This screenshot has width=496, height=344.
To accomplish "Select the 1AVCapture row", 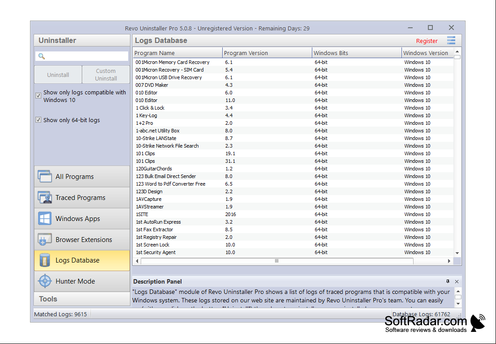I will (293, 199).
